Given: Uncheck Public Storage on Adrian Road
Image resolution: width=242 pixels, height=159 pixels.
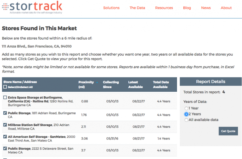Looking at the screenshot, I should (x=5, y=113).
